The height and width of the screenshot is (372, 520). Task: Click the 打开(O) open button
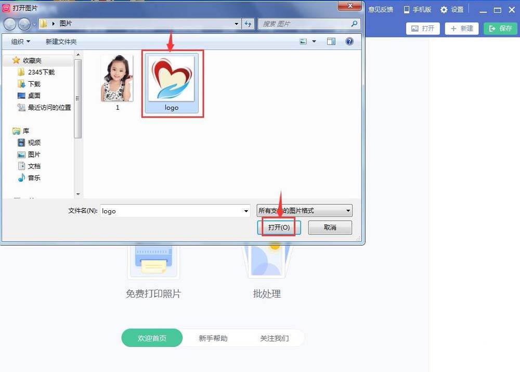pyautogui.click(x=279, y=227)
